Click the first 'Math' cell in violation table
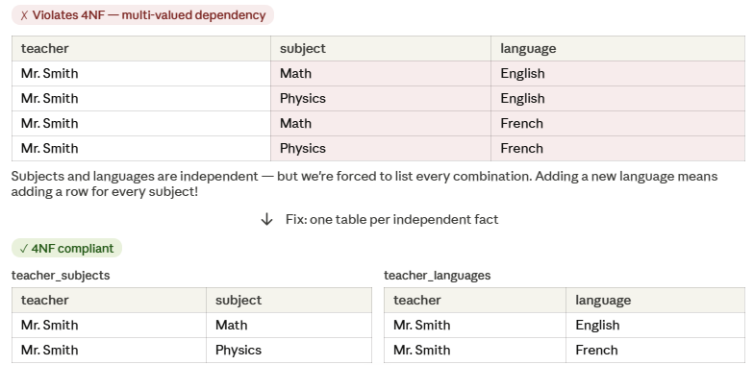 click(x=381, y=73)
